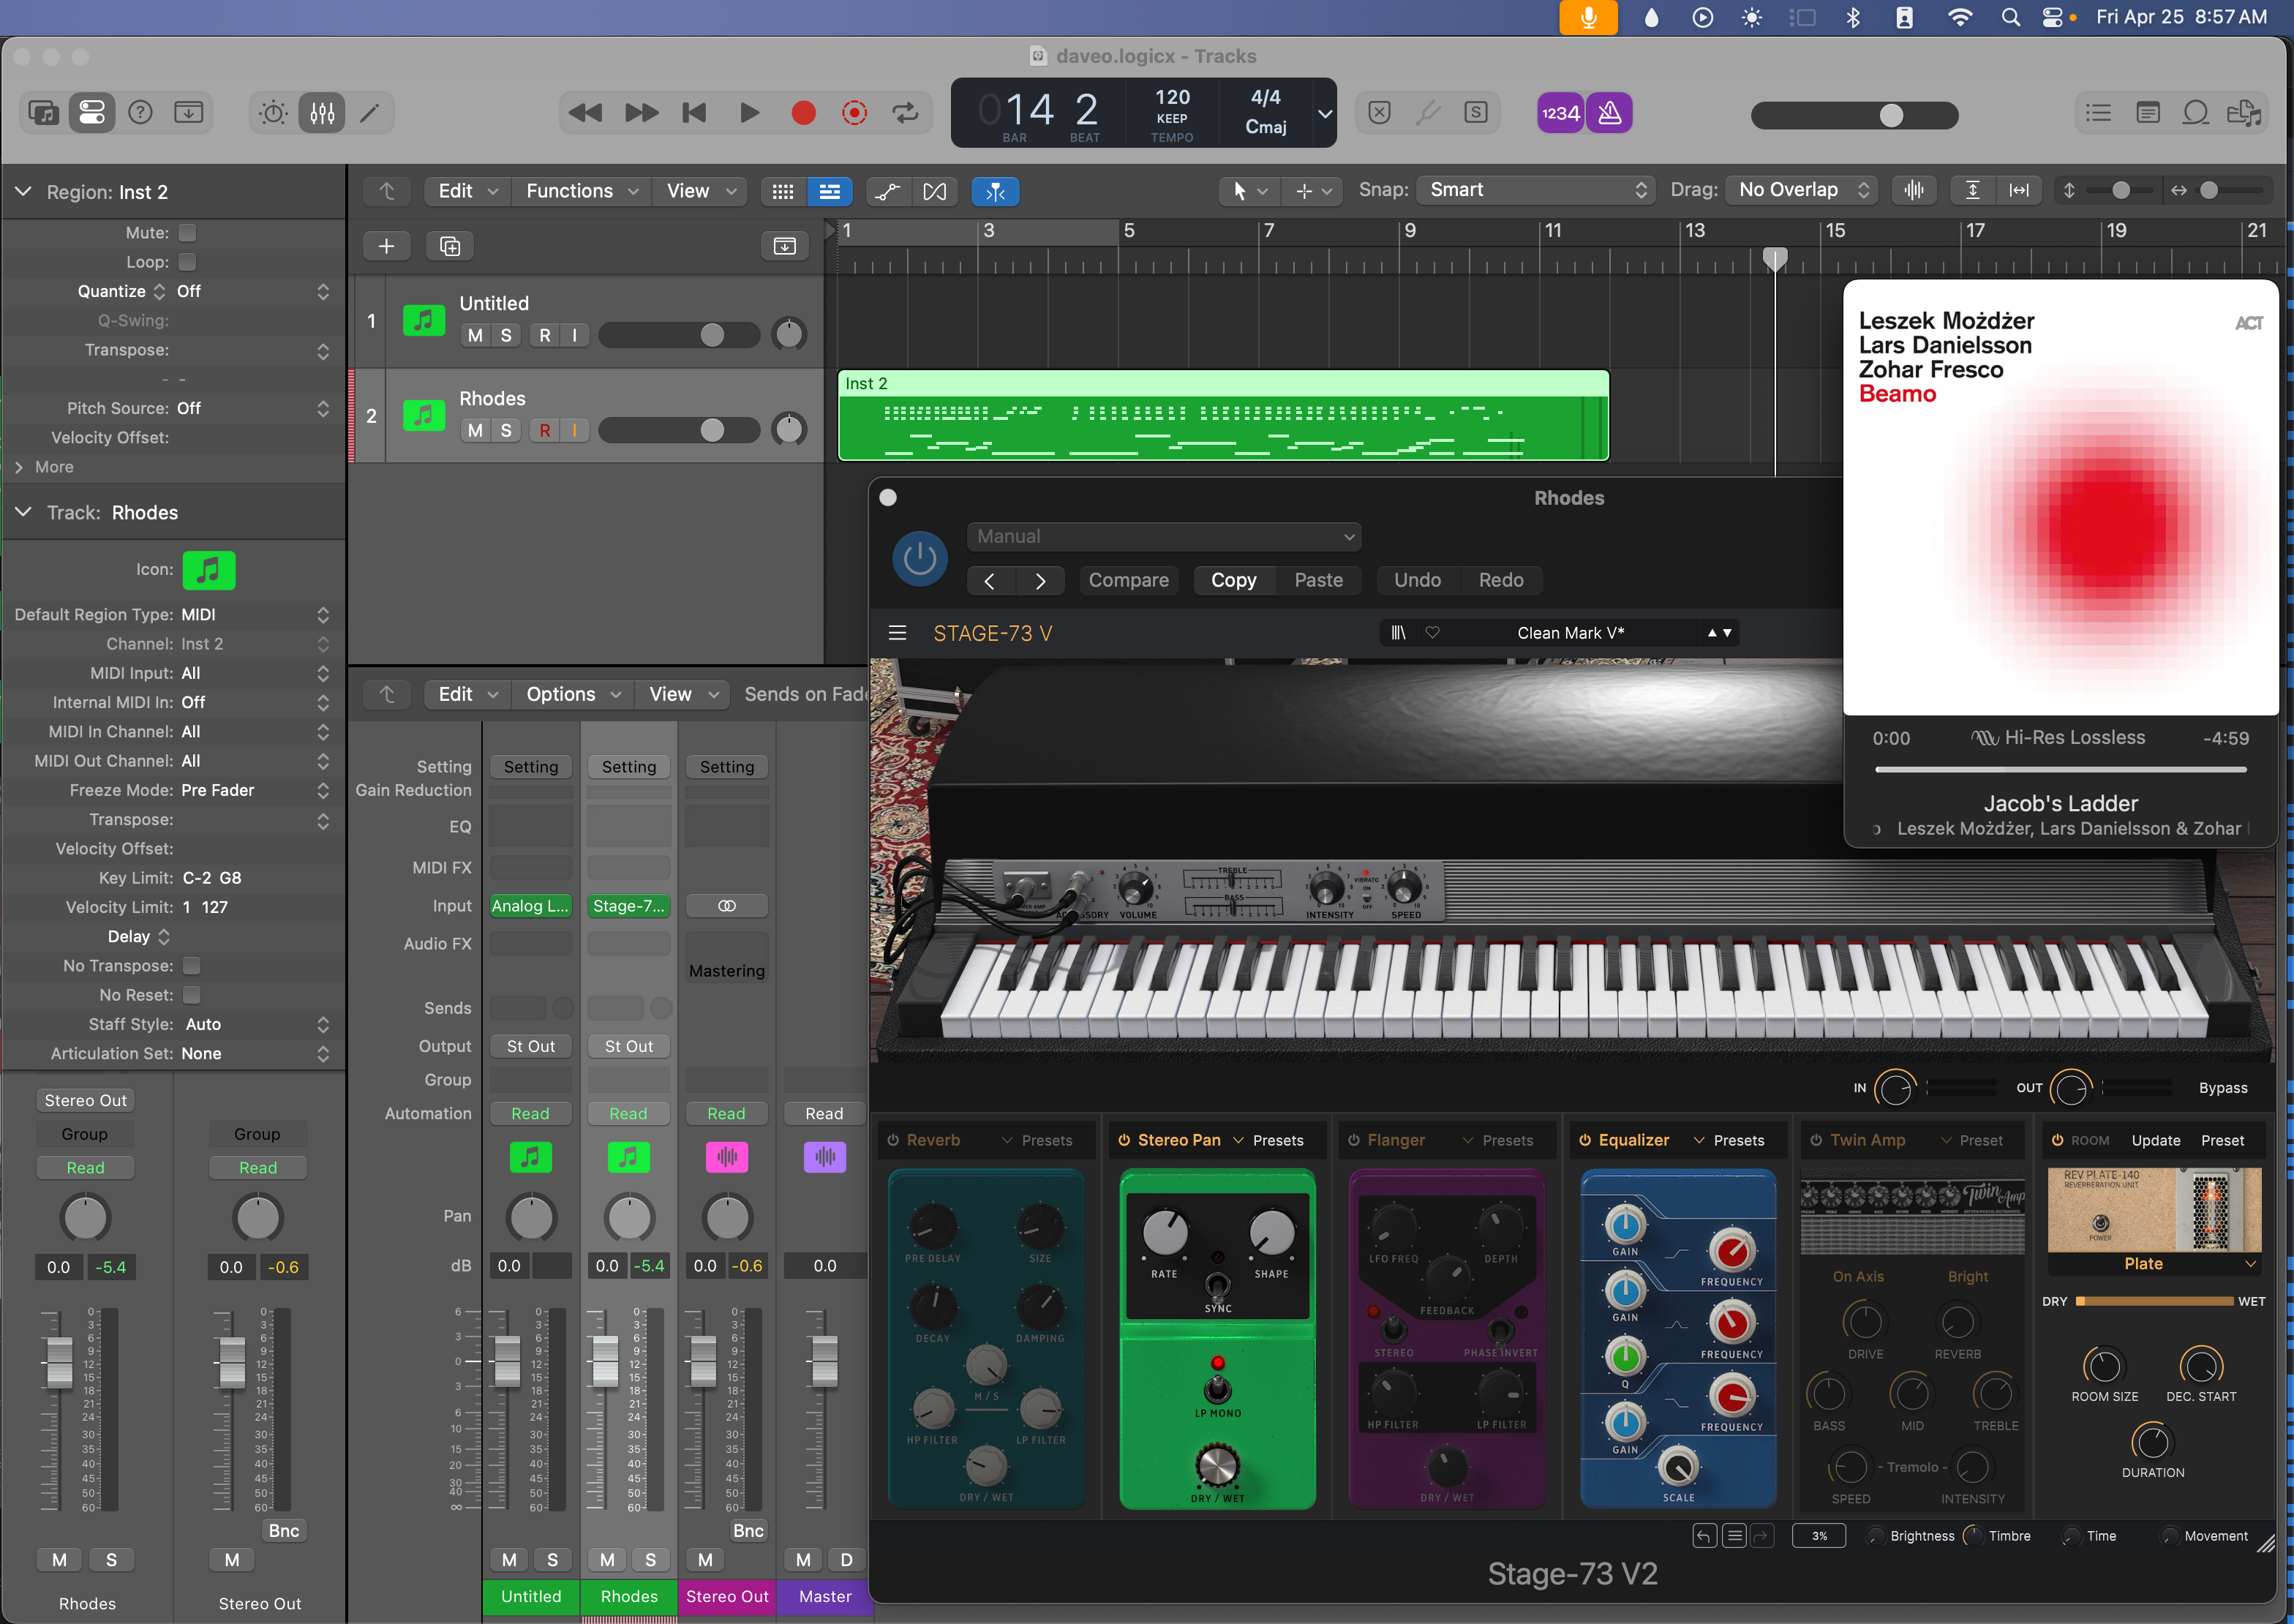2294x1624 pixels.
Task: Toggle Record Enable on Rhodes track
Action: (x=544, y=431)
